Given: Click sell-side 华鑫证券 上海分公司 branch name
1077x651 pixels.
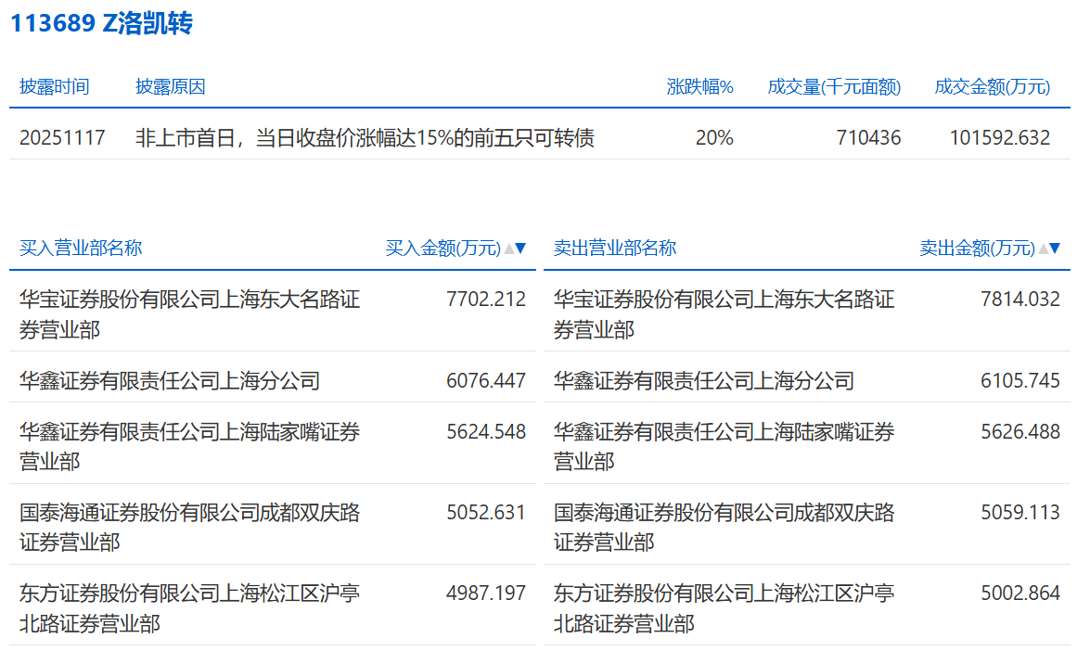Looking at the screenshot, I should 703,380.
